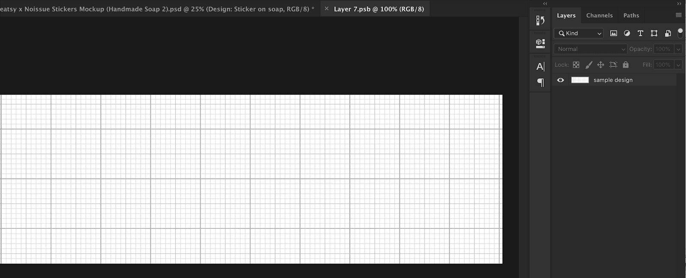Filter layers by pixel layers
686x278 pixels.
click(x=614, y=33)
